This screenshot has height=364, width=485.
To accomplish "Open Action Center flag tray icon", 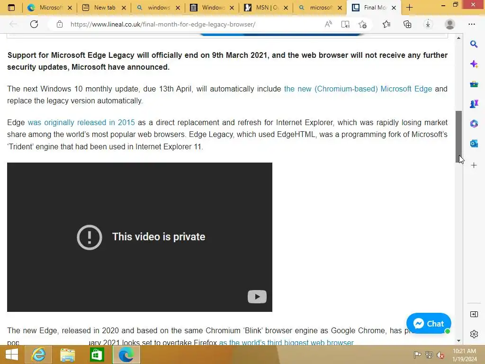I will pos(417,355).
